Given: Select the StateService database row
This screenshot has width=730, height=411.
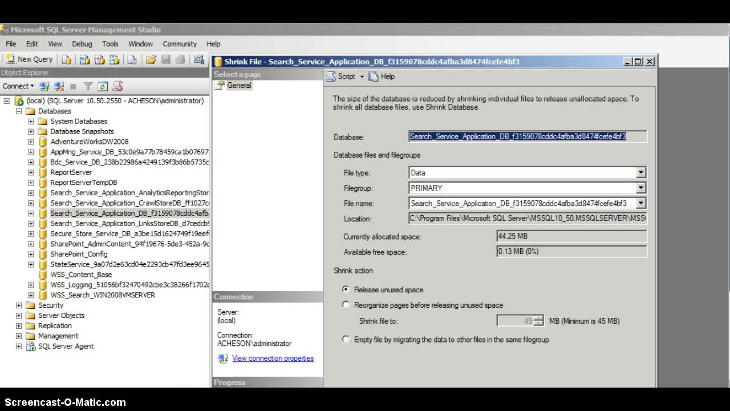Looking at the screenshot, I should [x=130, y=264].
